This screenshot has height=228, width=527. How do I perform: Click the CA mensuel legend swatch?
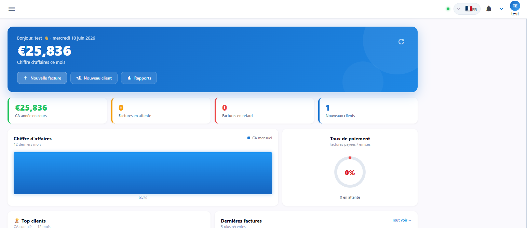[249, 138]
